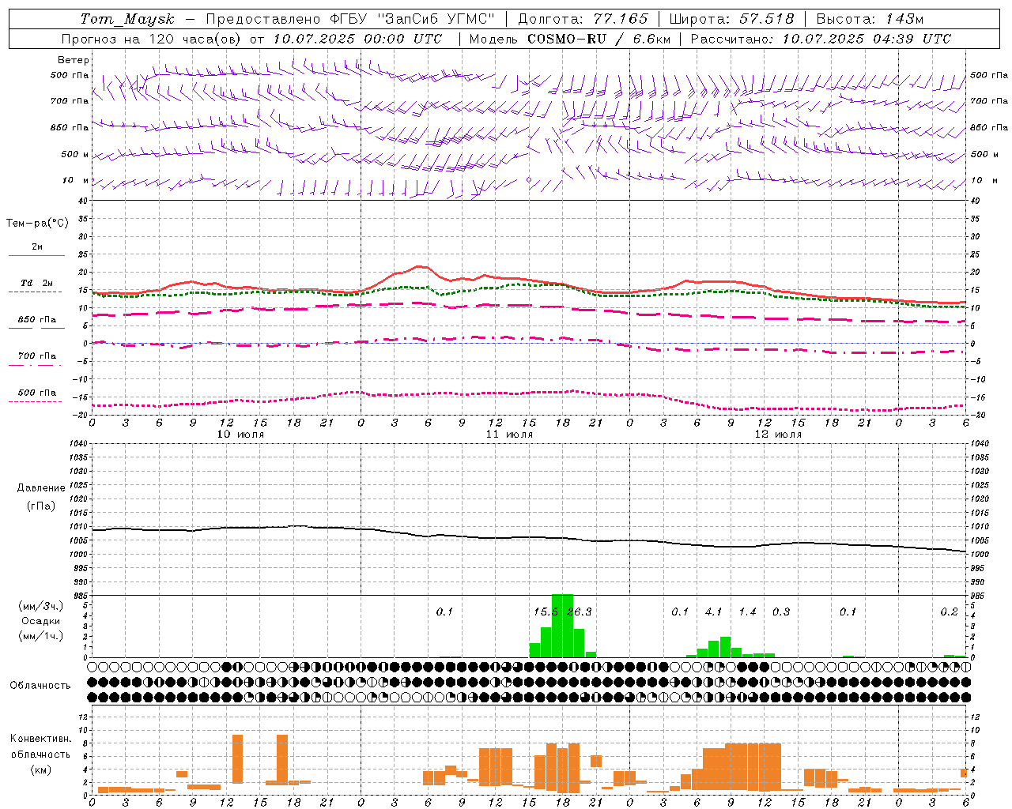Click the model name COSMO-RU / 6.6км
Viewport: 1012px width, 809px height.
[599, 39]
